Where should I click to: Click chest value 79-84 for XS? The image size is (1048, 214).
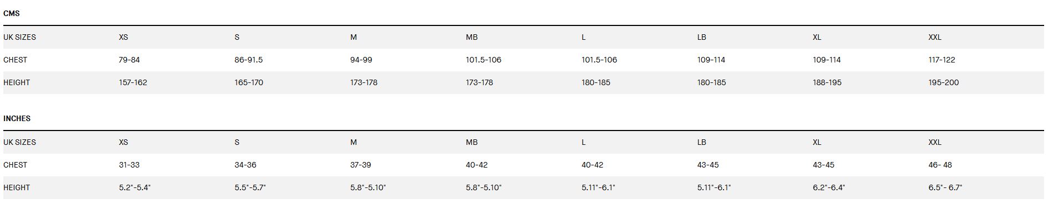(130, 60)
